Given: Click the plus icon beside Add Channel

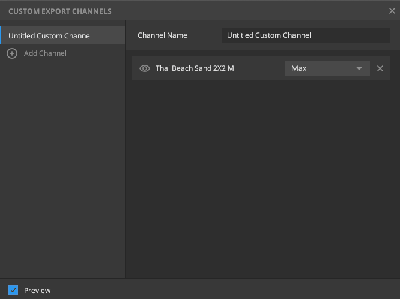Looking at the screenshot, I should [x=12, y=53].
